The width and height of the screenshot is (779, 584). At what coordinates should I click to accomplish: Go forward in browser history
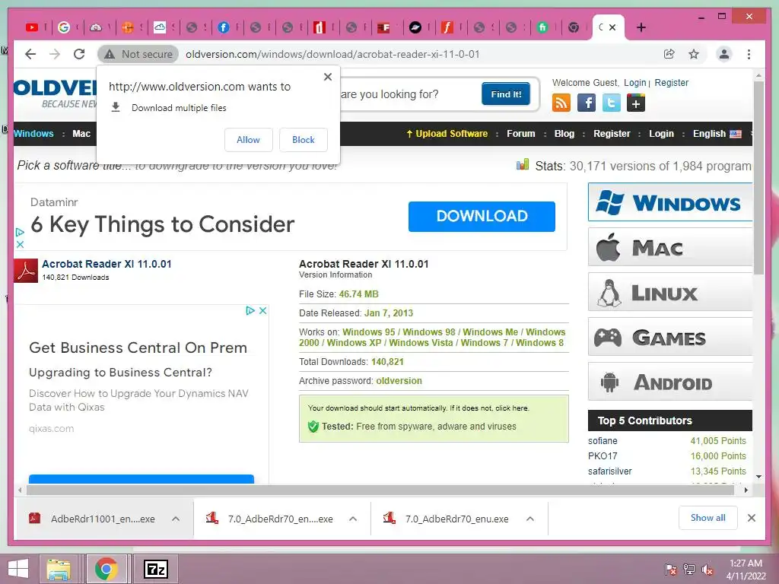(55, 54)
